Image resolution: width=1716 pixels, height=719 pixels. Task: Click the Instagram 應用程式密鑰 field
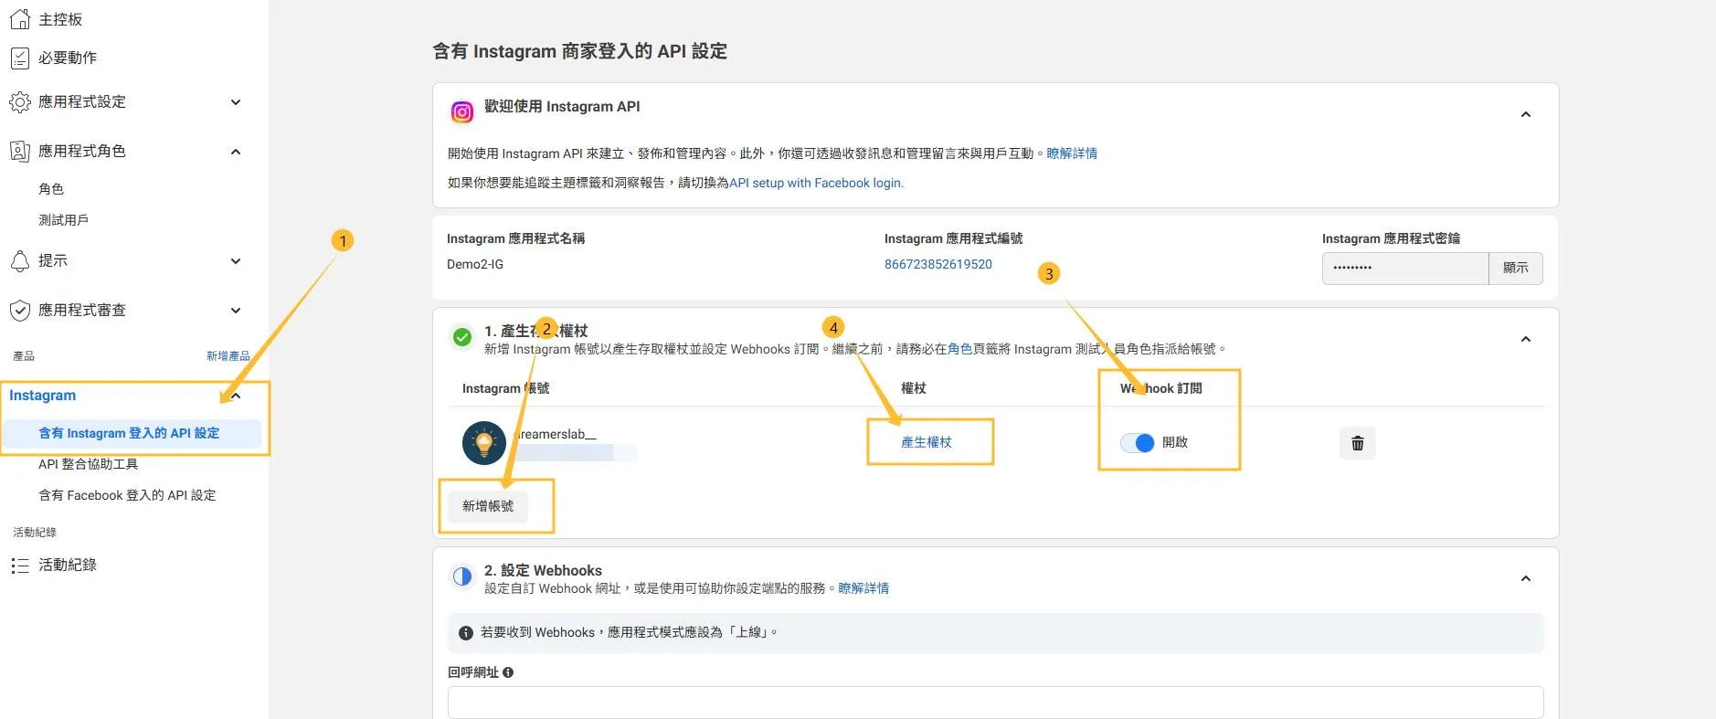coord(1405,268)
